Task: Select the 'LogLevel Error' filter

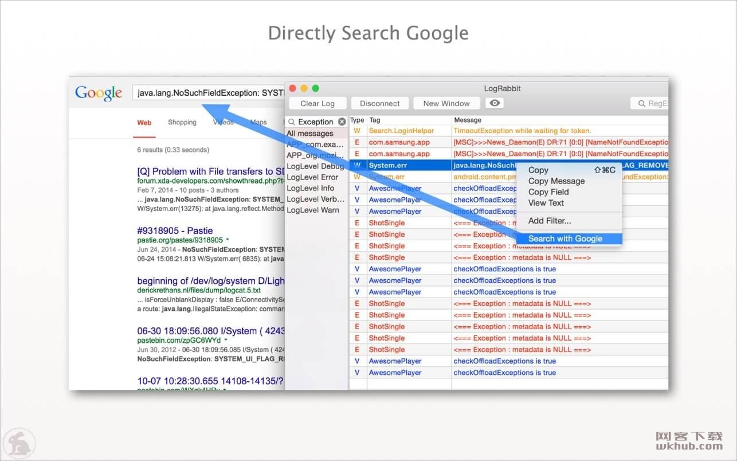Action: [x=317, y=177]
